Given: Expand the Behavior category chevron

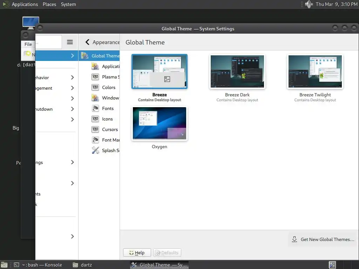Looking at the screenshot, I should 72,77.
